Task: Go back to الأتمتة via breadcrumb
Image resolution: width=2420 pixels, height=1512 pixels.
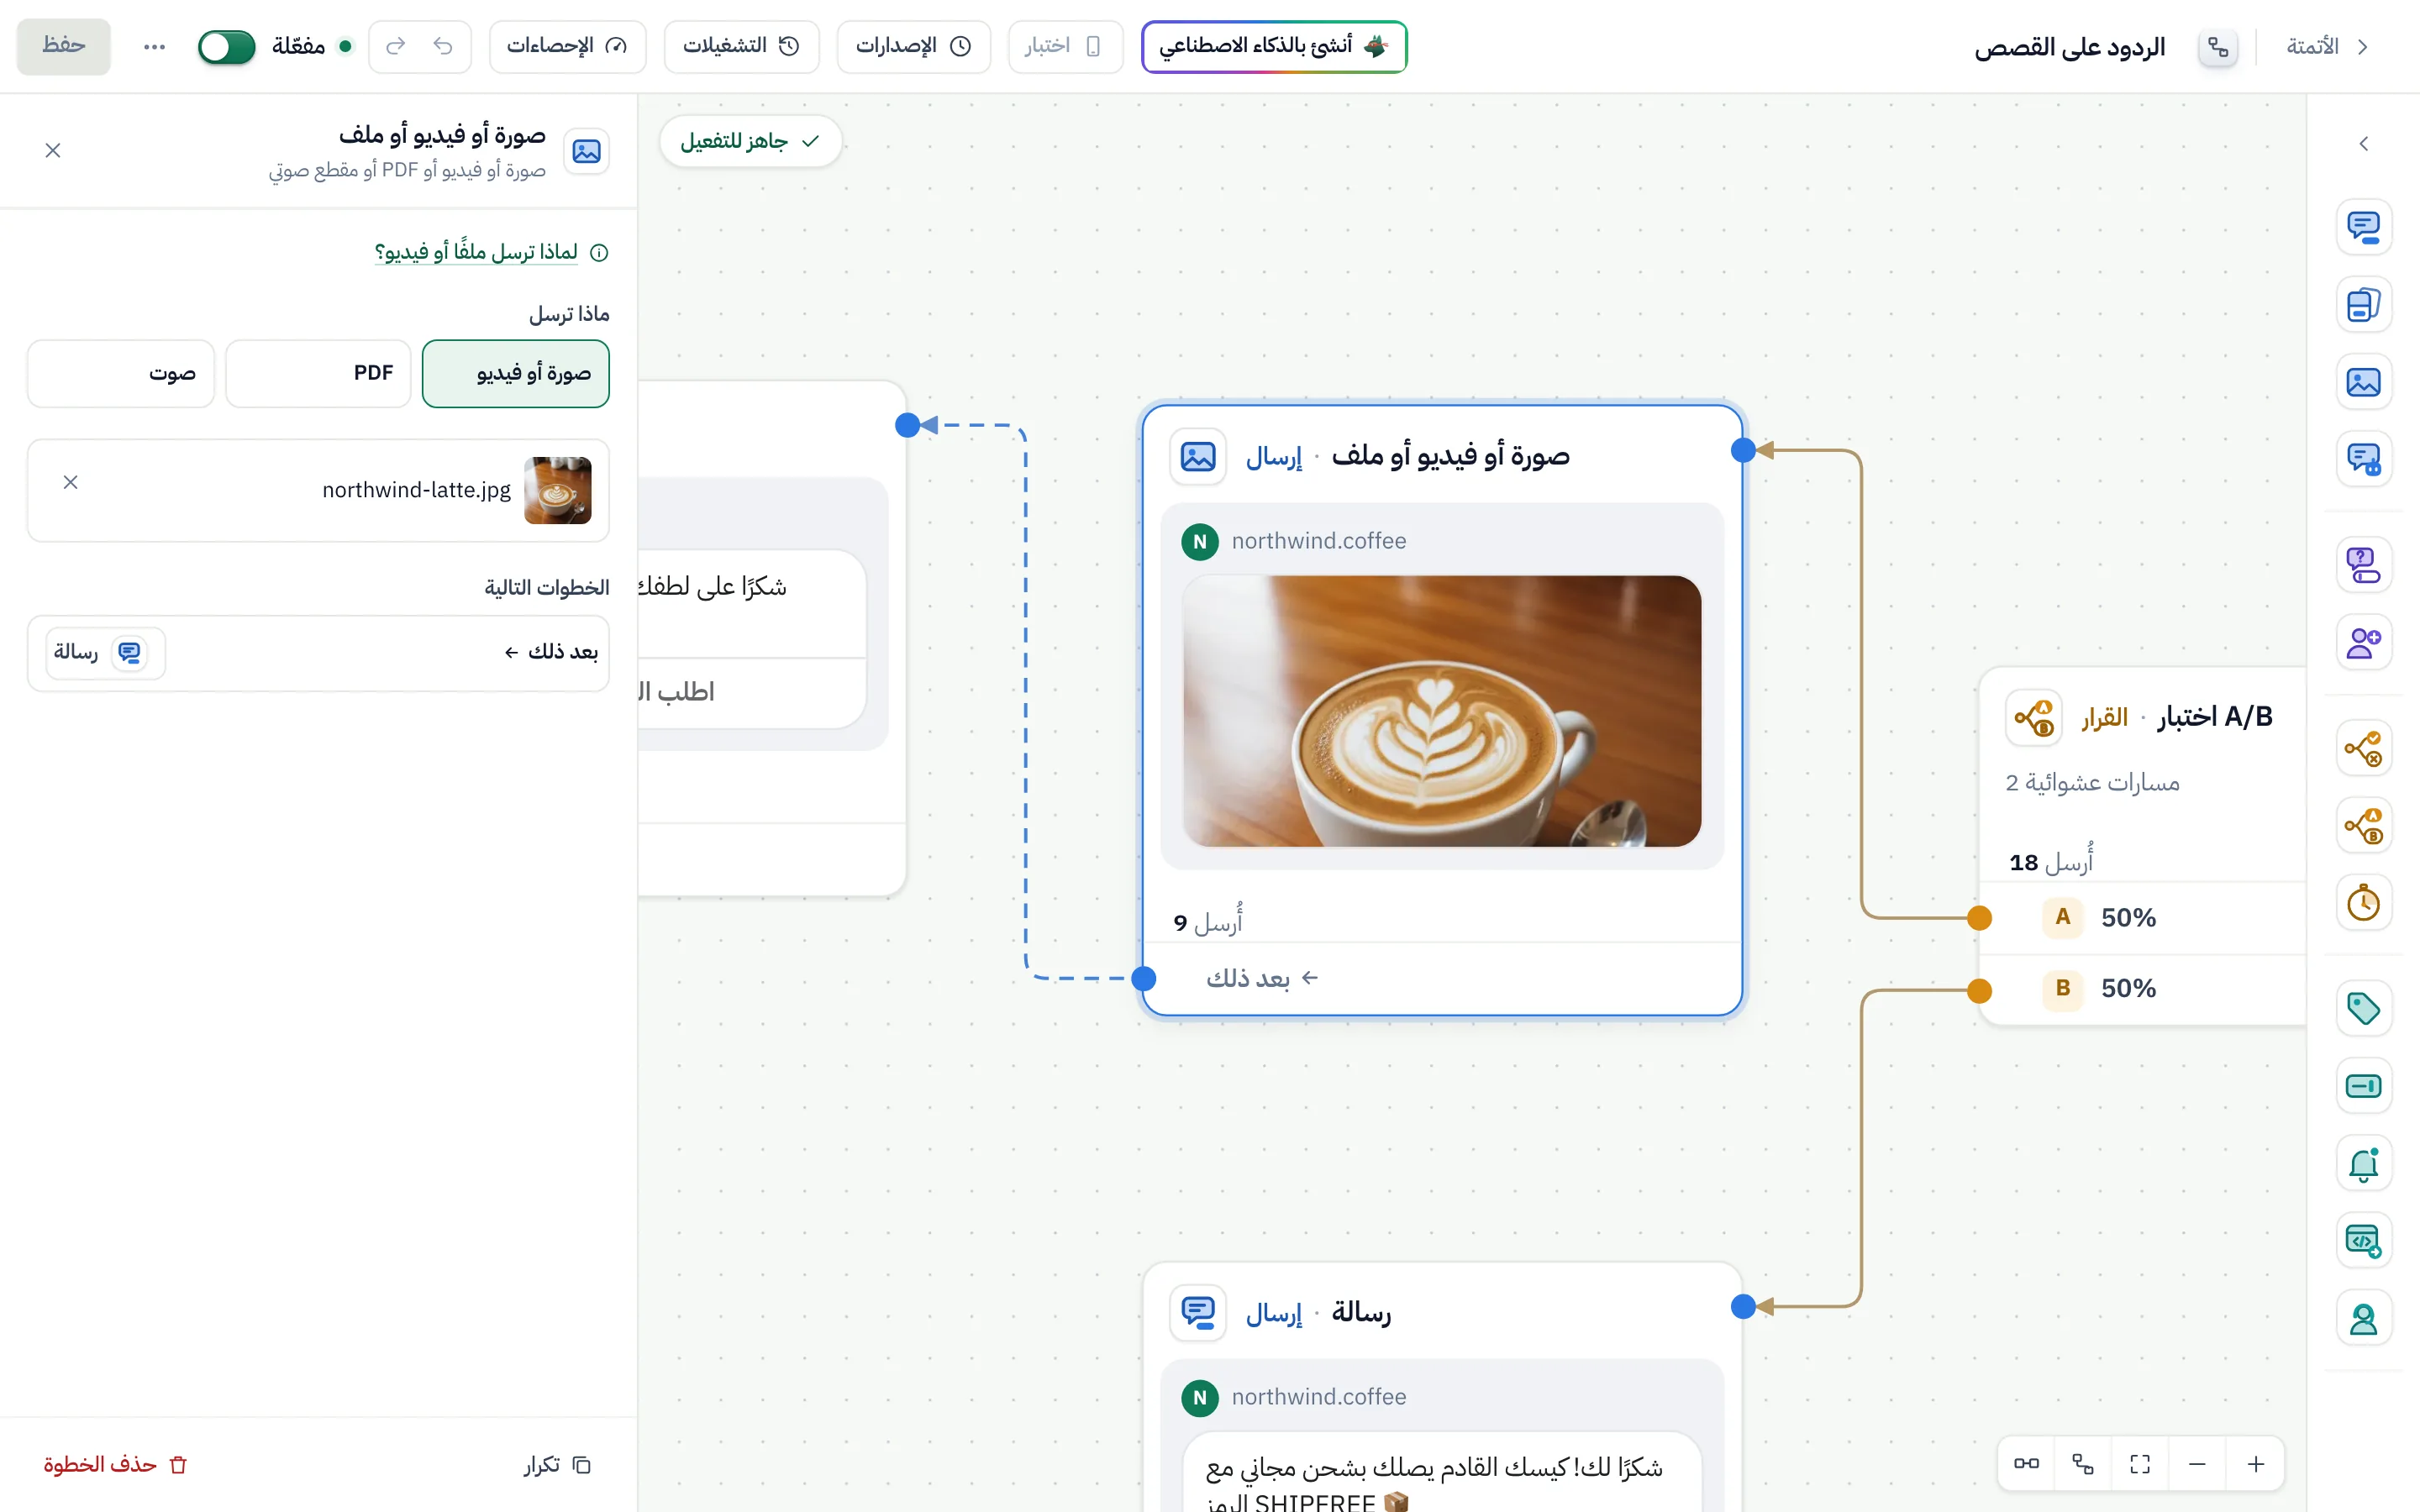Action: (x=2325, y=46)
